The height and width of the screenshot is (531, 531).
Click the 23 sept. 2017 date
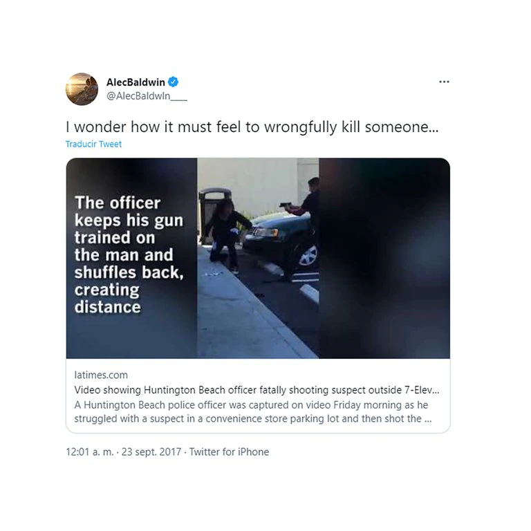151,451
